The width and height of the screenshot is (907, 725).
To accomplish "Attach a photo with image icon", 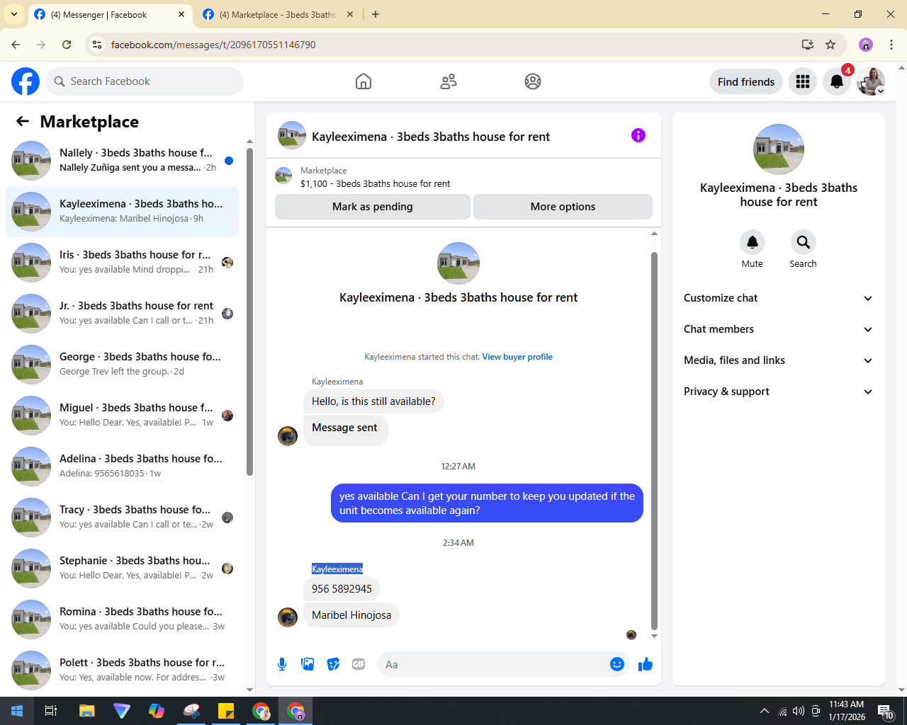I will (308, 664).
